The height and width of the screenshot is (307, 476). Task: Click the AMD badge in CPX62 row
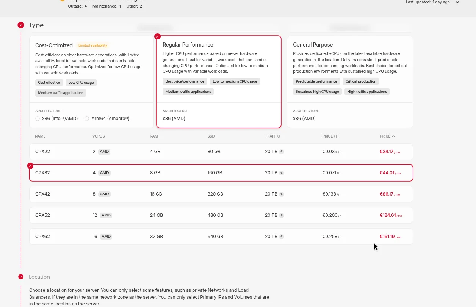[106, 237]
